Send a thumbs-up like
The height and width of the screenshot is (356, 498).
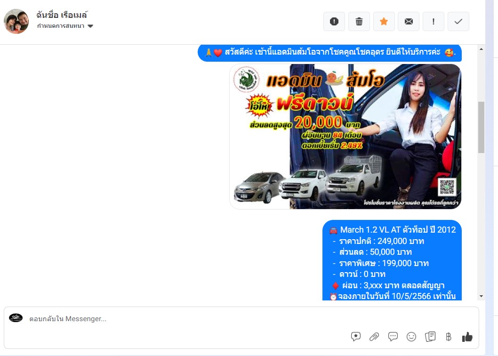pyautogui.click(x=467, y=337)
